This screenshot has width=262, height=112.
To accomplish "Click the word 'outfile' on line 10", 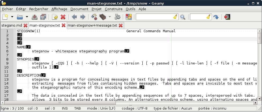I will [39, 67].
